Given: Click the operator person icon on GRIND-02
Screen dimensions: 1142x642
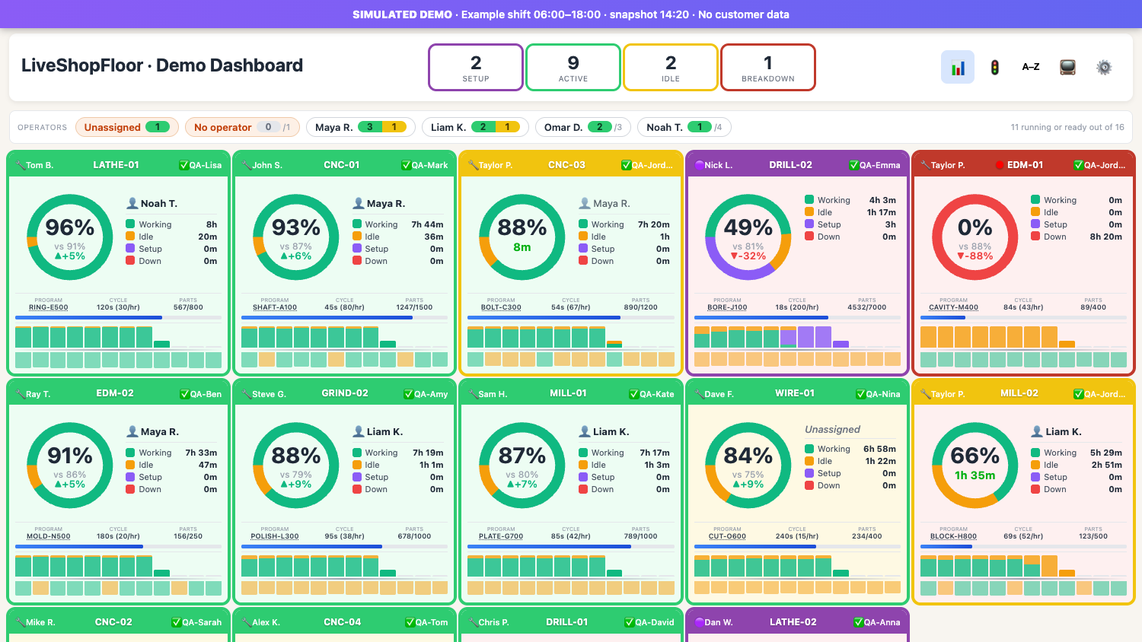Looking at the screenshot, I should coord(359,432).
